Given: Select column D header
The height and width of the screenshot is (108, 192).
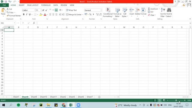Looking at the screenshot, I should [38, 27].
